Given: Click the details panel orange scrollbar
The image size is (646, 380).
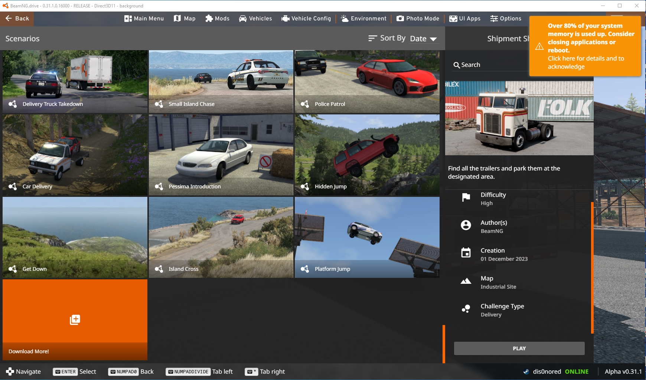Looking at the screenshot, I should (592, 267).
